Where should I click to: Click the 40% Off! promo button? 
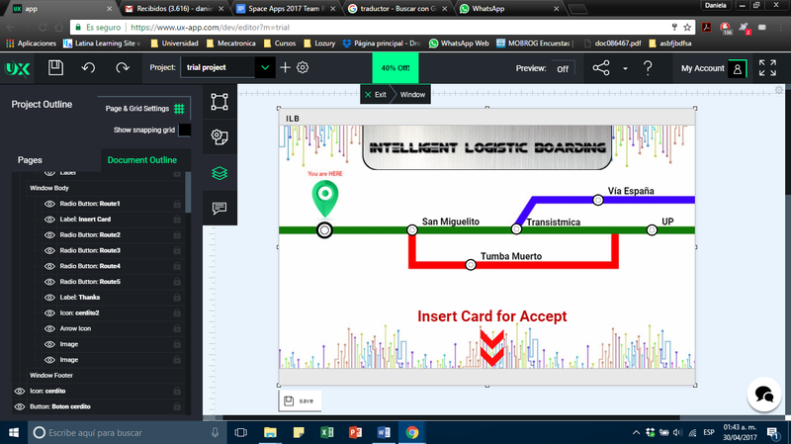(395, 68)
